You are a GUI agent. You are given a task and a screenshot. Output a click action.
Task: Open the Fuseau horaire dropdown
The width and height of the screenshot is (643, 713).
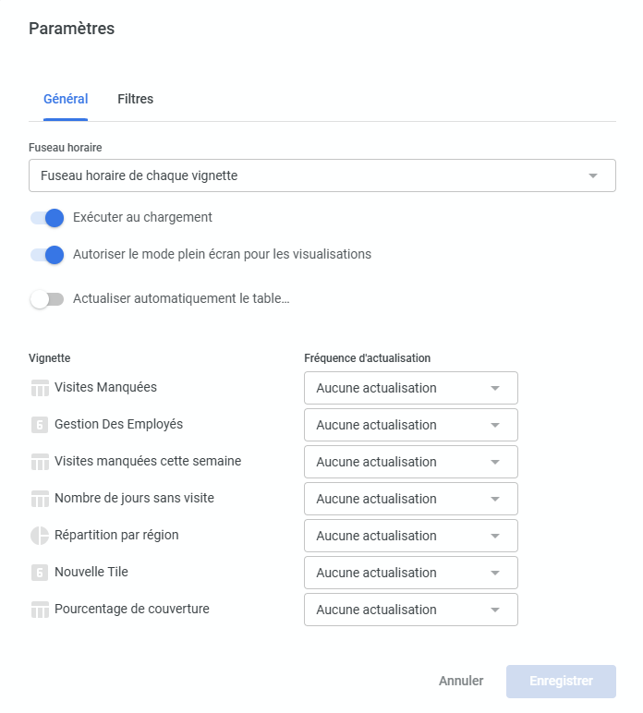tap(321, 175)
